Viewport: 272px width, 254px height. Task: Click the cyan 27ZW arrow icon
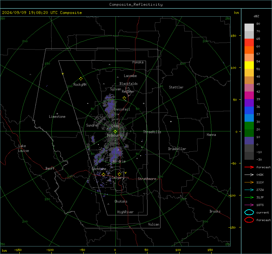[249, 190]
